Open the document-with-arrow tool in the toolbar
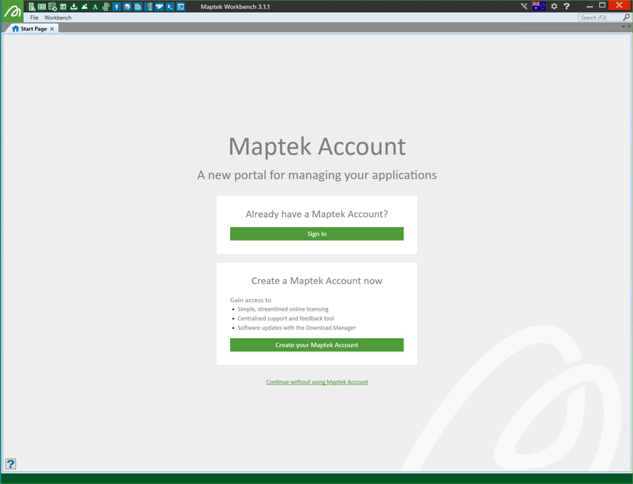The image size is (633, 484). click(32, 7)
